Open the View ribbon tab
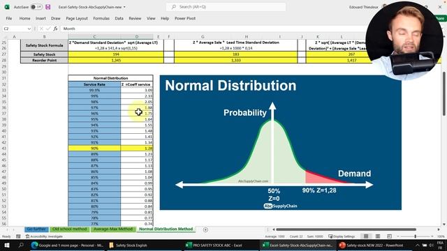The image size is (447, 251). [151, 18]
